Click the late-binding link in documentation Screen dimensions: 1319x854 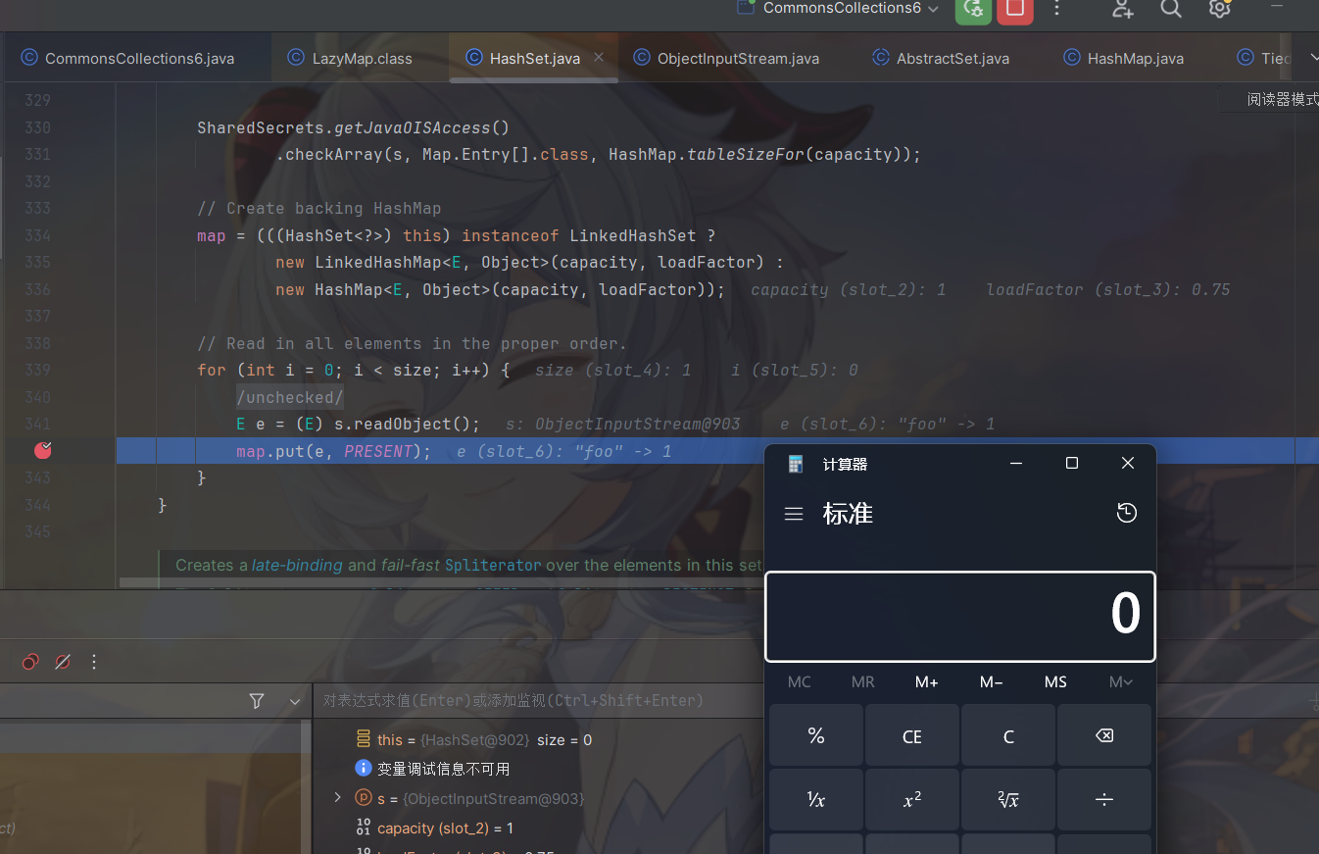coord(297,565)
